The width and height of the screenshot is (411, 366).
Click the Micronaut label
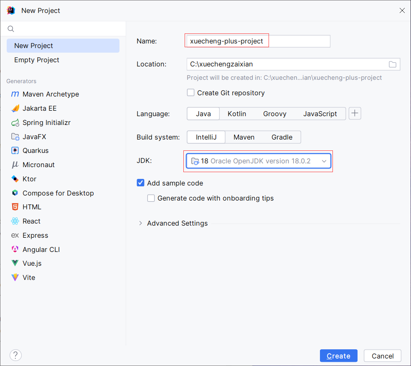(38, 165)
